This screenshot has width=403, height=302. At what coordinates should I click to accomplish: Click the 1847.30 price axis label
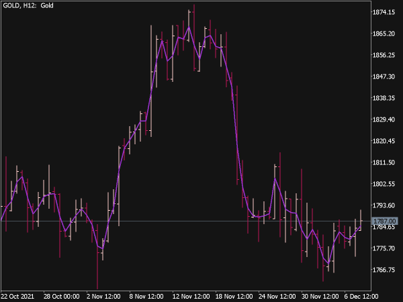pos(384,77)
